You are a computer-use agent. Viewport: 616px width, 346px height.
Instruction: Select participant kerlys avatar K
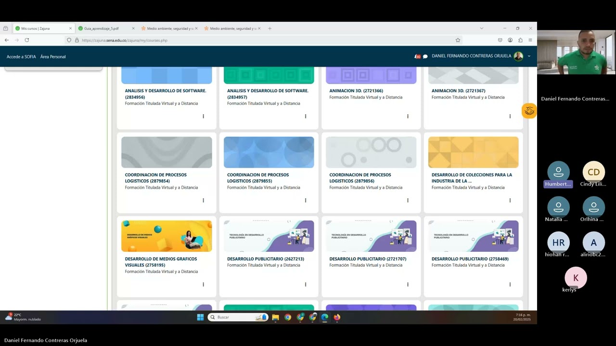tap(576, 278)
